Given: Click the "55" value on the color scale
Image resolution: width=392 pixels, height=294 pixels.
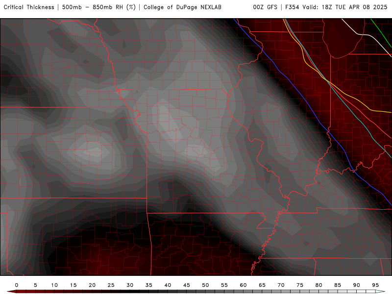Looking at the screenshot, I should point(224,285).
